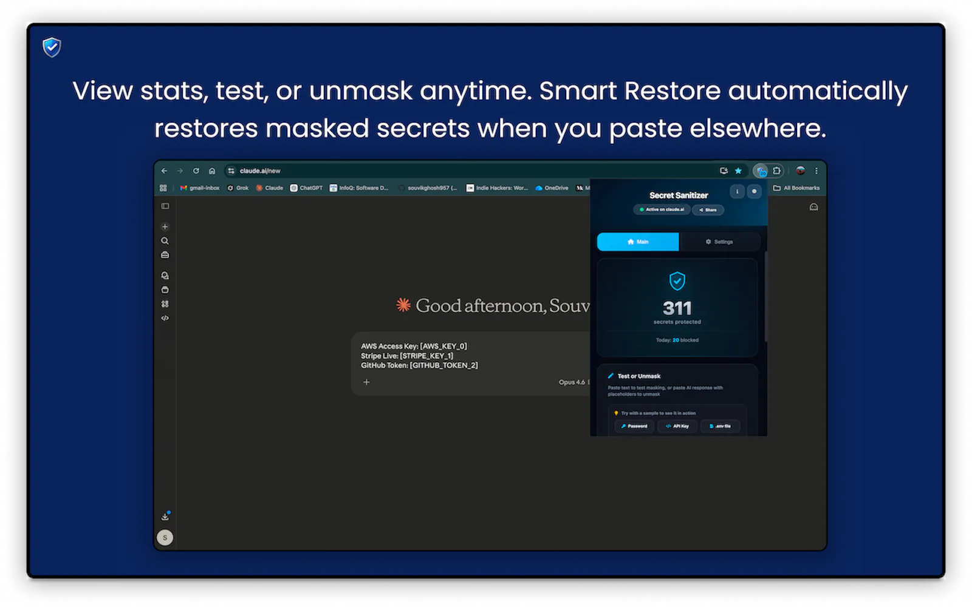Click the ghost incognito chat icon
This screenshot has width=972, height=607.
click(x=813, y=207)
